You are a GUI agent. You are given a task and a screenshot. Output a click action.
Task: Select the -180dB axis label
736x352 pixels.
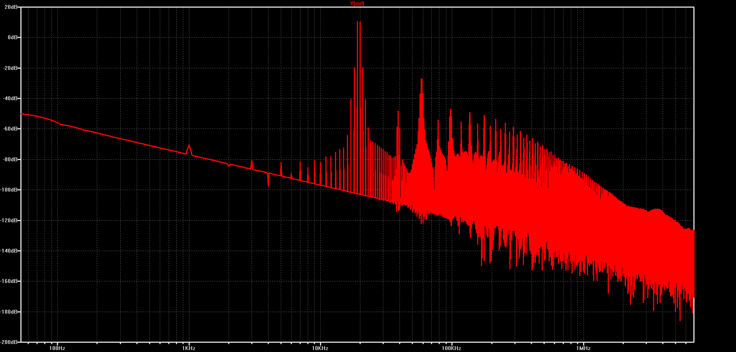9,312
